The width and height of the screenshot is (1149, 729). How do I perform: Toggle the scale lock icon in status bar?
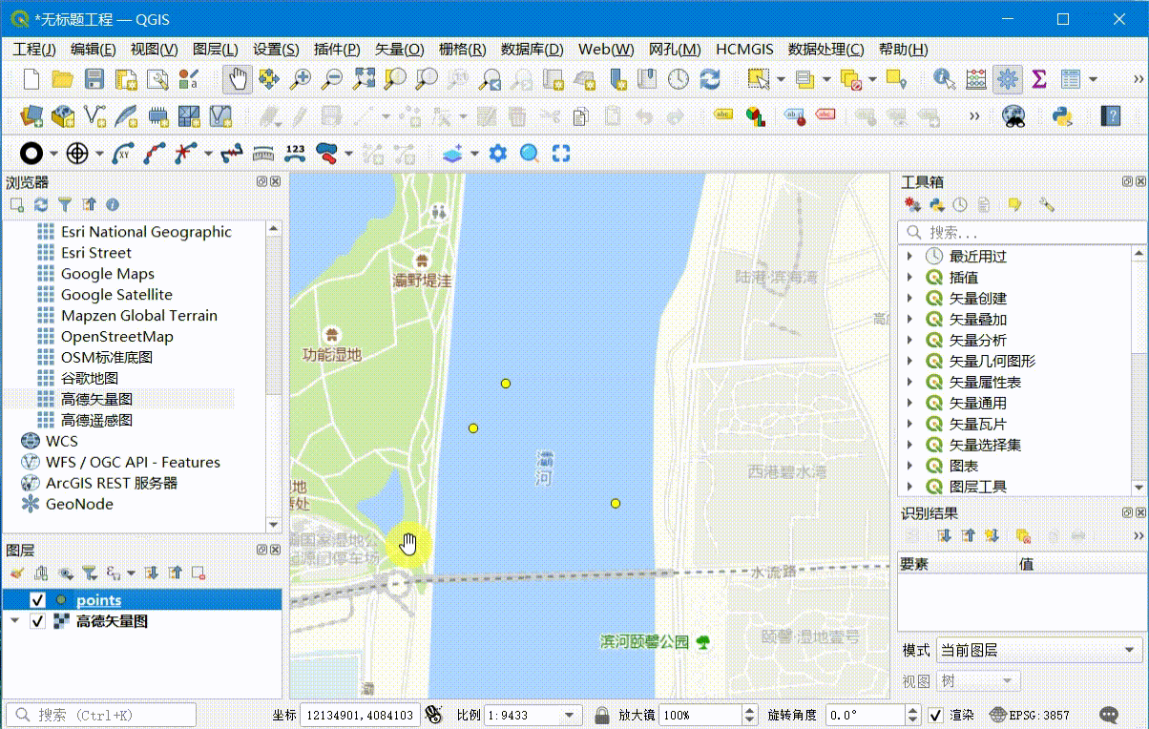601,715
